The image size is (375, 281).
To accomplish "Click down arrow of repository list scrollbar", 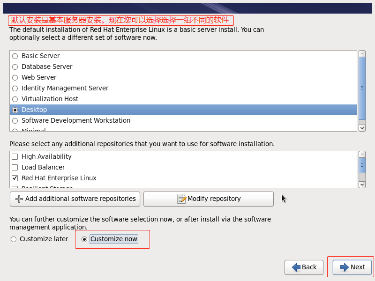I will point(362,185).
